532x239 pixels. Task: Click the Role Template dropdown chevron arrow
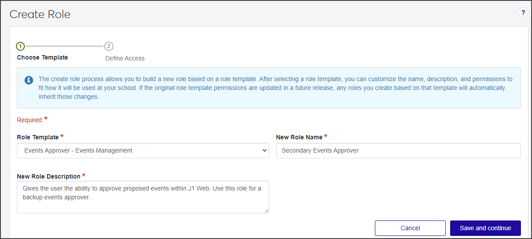pyautogui.click(x=265, y=150)
